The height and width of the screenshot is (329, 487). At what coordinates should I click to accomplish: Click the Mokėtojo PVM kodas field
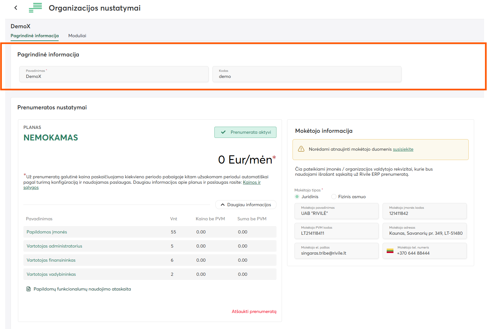(x=336, y=231)
